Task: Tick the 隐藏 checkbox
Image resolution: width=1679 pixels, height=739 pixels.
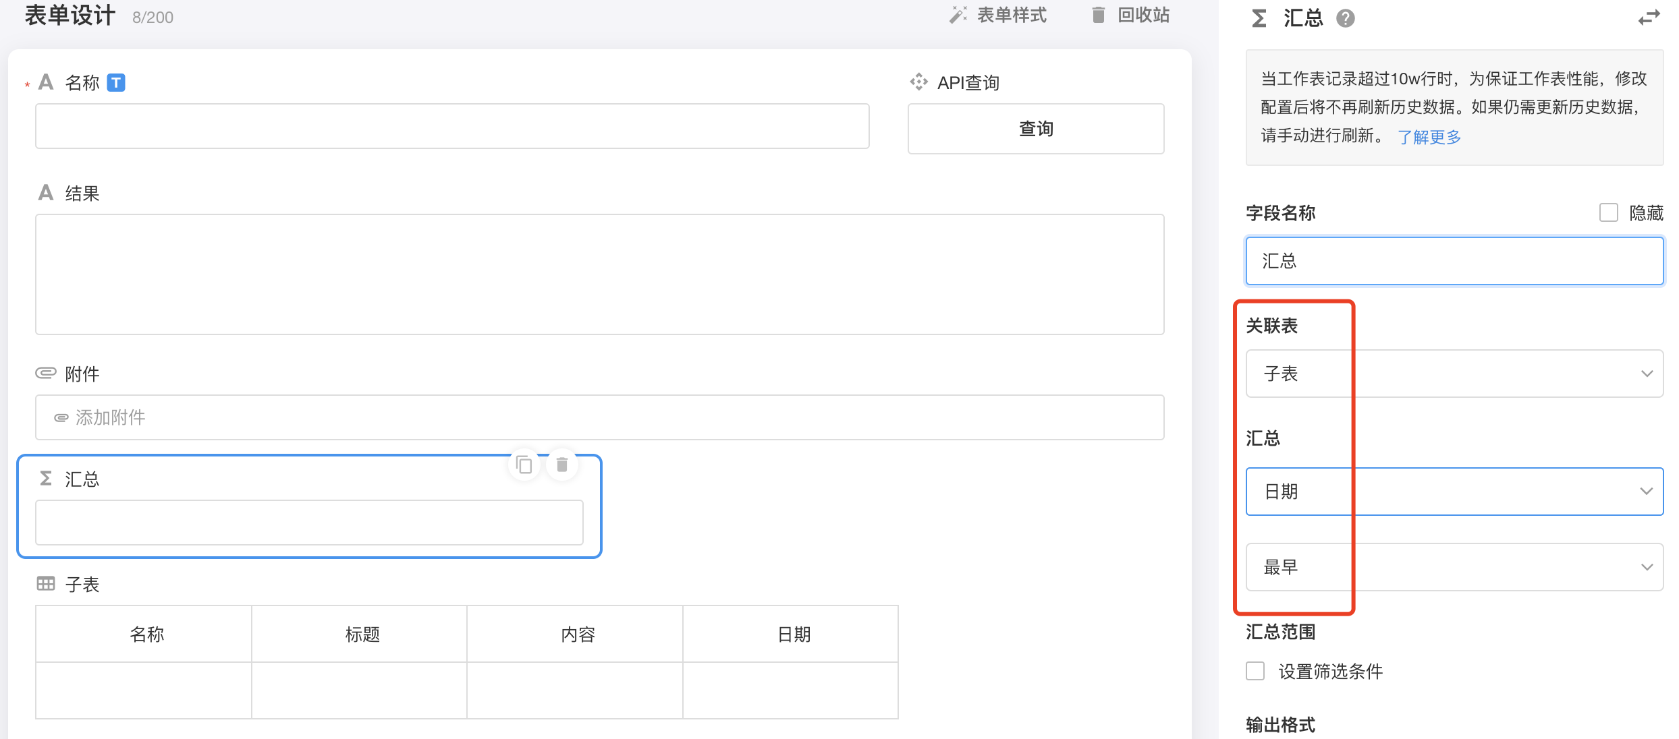Action: click(1609, 213)
